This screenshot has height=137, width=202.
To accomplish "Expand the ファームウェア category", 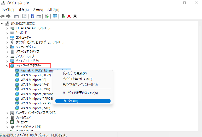I will coord(7,118).
